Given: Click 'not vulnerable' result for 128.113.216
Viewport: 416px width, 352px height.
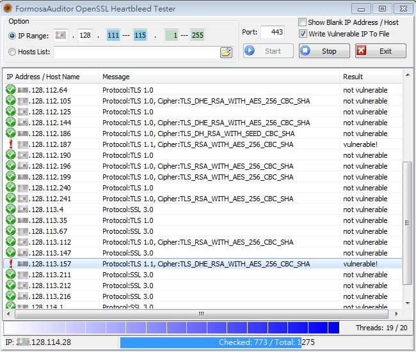Looking at the screenshot, I should (x=365, y=296).
